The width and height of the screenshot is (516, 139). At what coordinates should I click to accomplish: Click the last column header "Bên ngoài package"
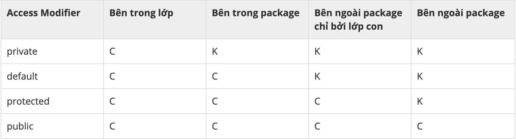pos(461,13)
